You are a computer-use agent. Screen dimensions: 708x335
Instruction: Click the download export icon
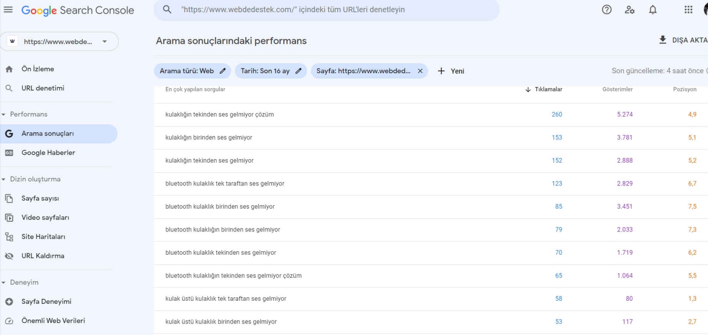(663, 40)
